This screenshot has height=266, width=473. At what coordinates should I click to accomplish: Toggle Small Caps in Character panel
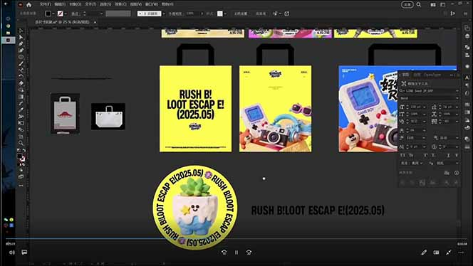pyautogui.click(x=411, y=155)
